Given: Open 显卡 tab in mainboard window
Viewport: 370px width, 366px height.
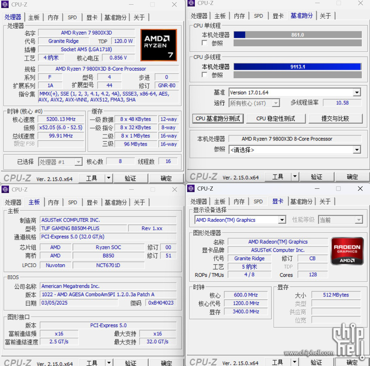Looking at the screenshot, I should click(x=92, y=202).
